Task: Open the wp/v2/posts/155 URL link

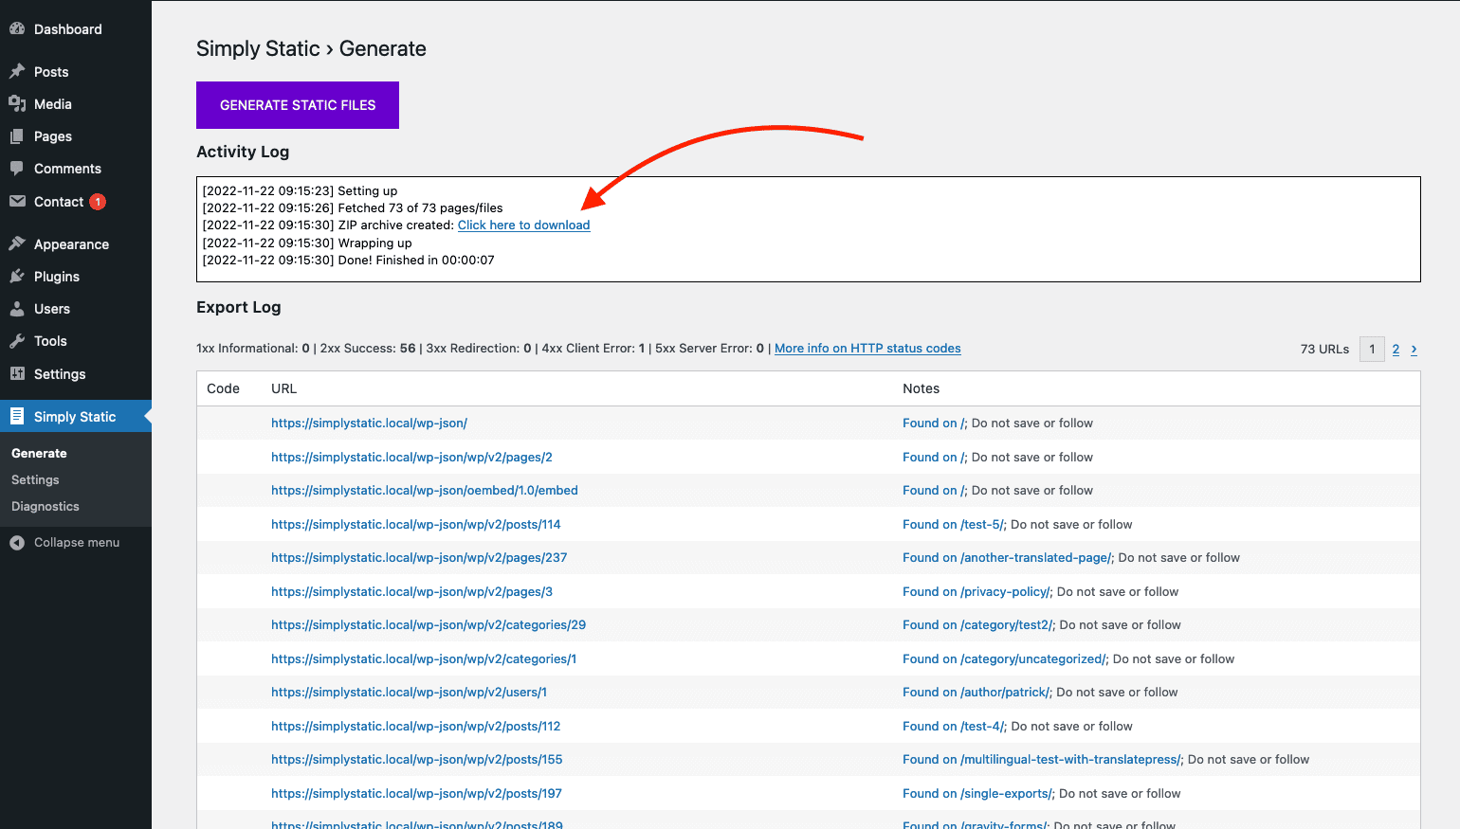Action: (417, 760)
